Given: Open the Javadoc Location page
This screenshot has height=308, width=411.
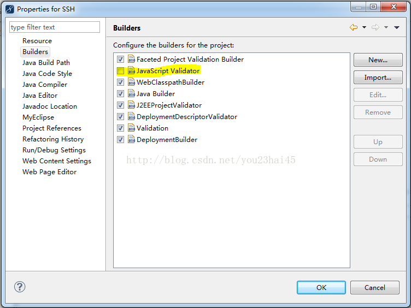Looking at the screenshot, I should tap(50, 106).
